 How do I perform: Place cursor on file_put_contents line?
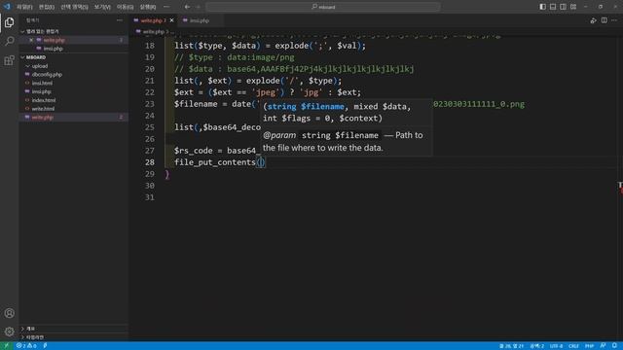click(219, 162)
